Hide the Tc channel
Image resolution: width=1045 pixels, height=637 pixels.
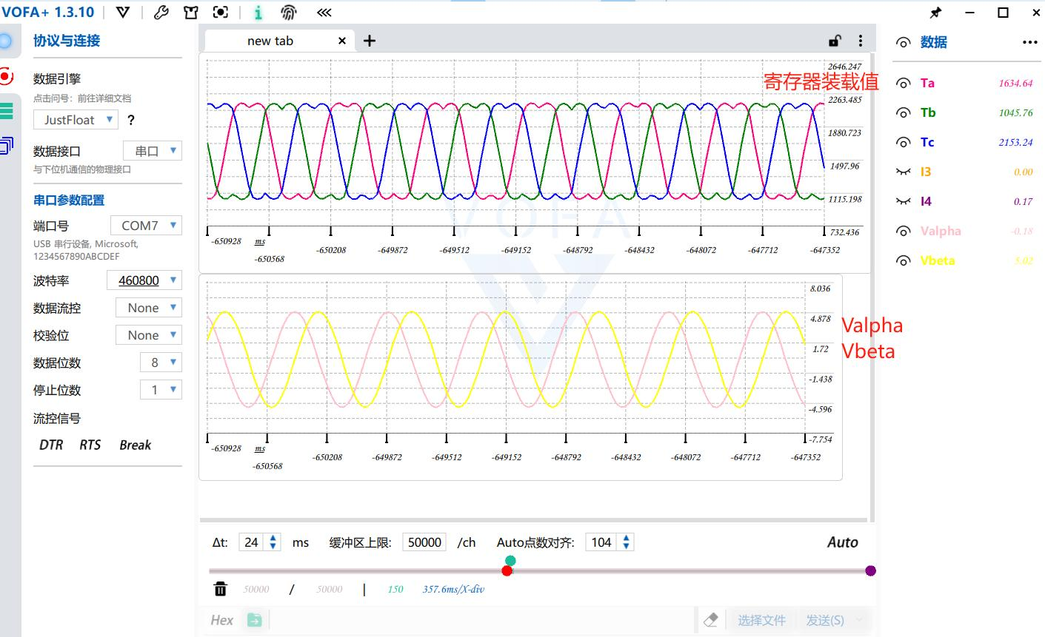pyautogui.click(x=903, y=142)
